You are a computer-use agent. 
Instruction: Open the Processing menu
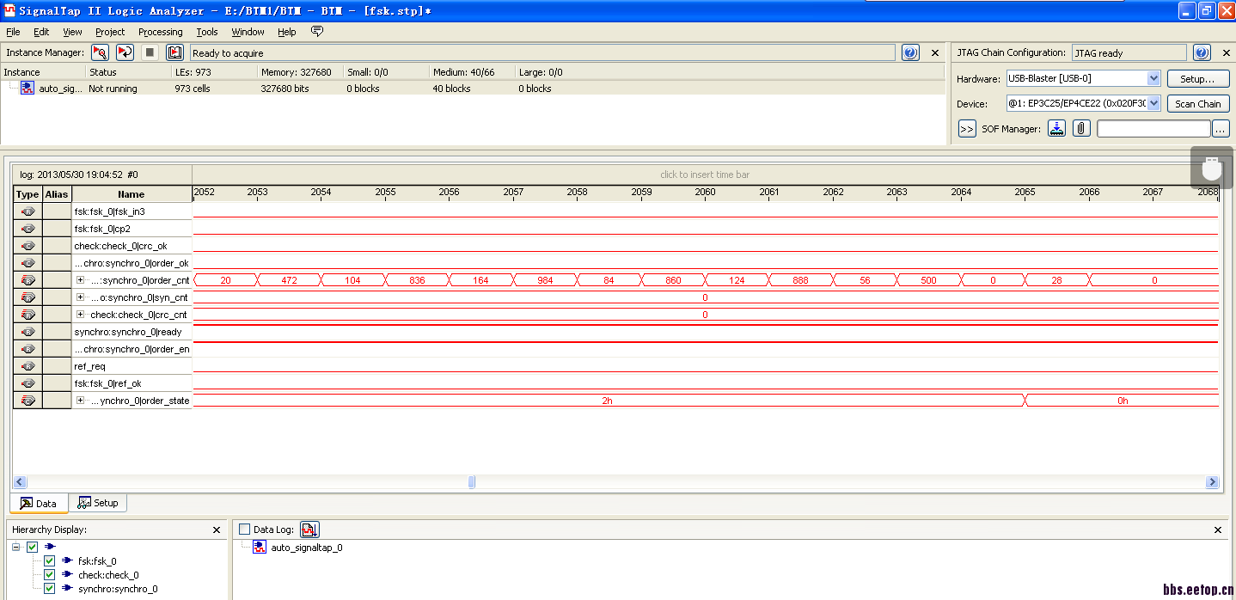[160, 32]
